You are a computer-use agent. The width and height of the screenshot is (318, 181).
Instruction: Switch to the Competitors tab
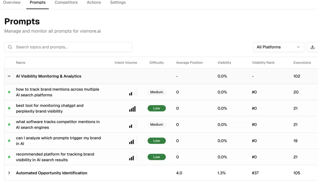click(x=66, y=3)
